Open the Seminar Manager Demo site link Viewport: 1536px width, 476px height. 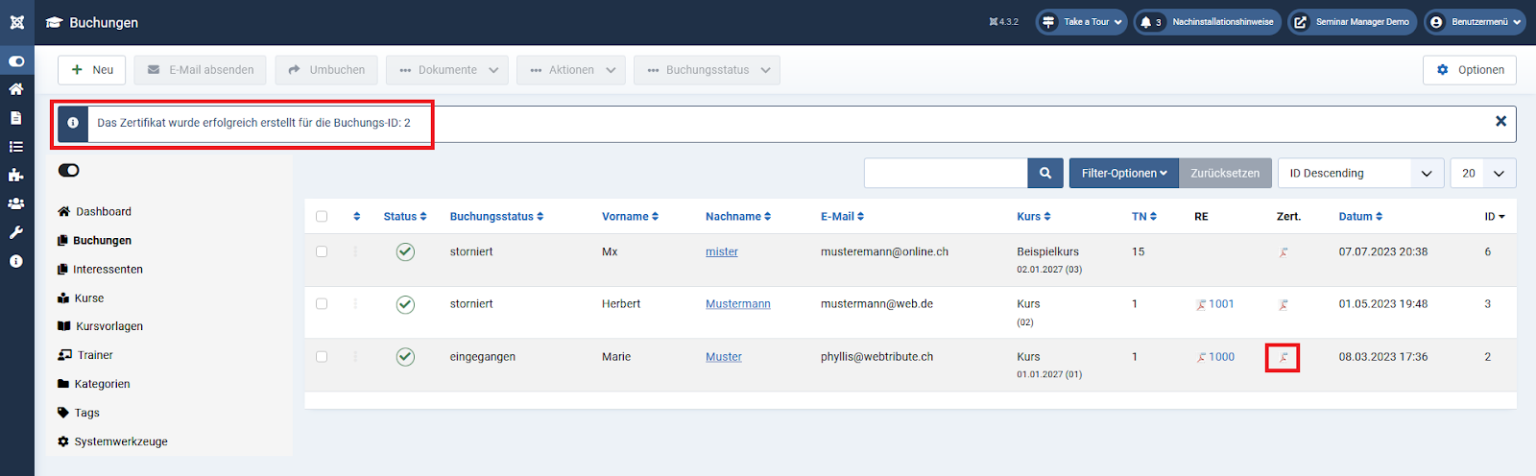tap(1352, 22)
